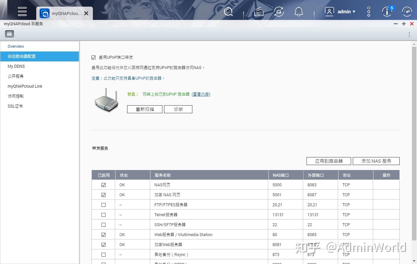Image resolution: width=417 pixels, height=264 pixels.
Task: Disable the 启用UPnP端口转发 checkbox
Action: pos(94,57)
